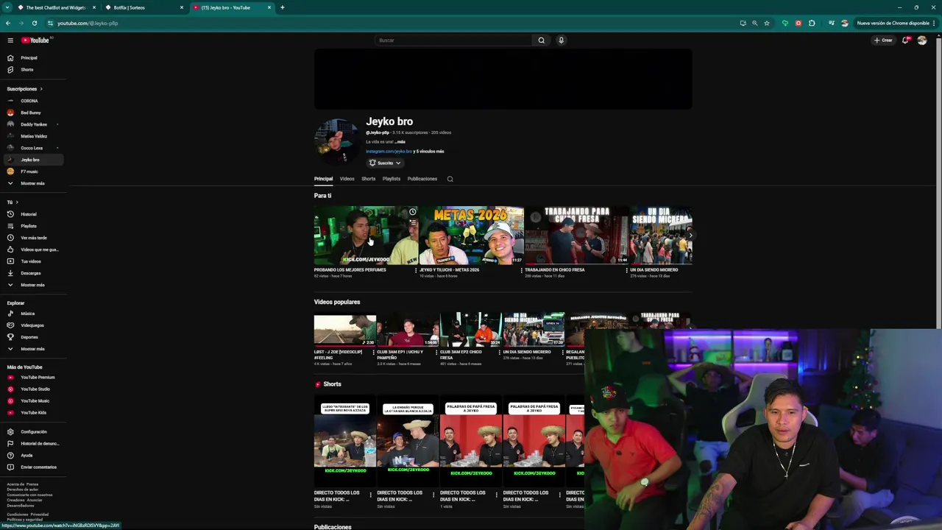Select the channel Playlists tab

[x=392, y=179]
